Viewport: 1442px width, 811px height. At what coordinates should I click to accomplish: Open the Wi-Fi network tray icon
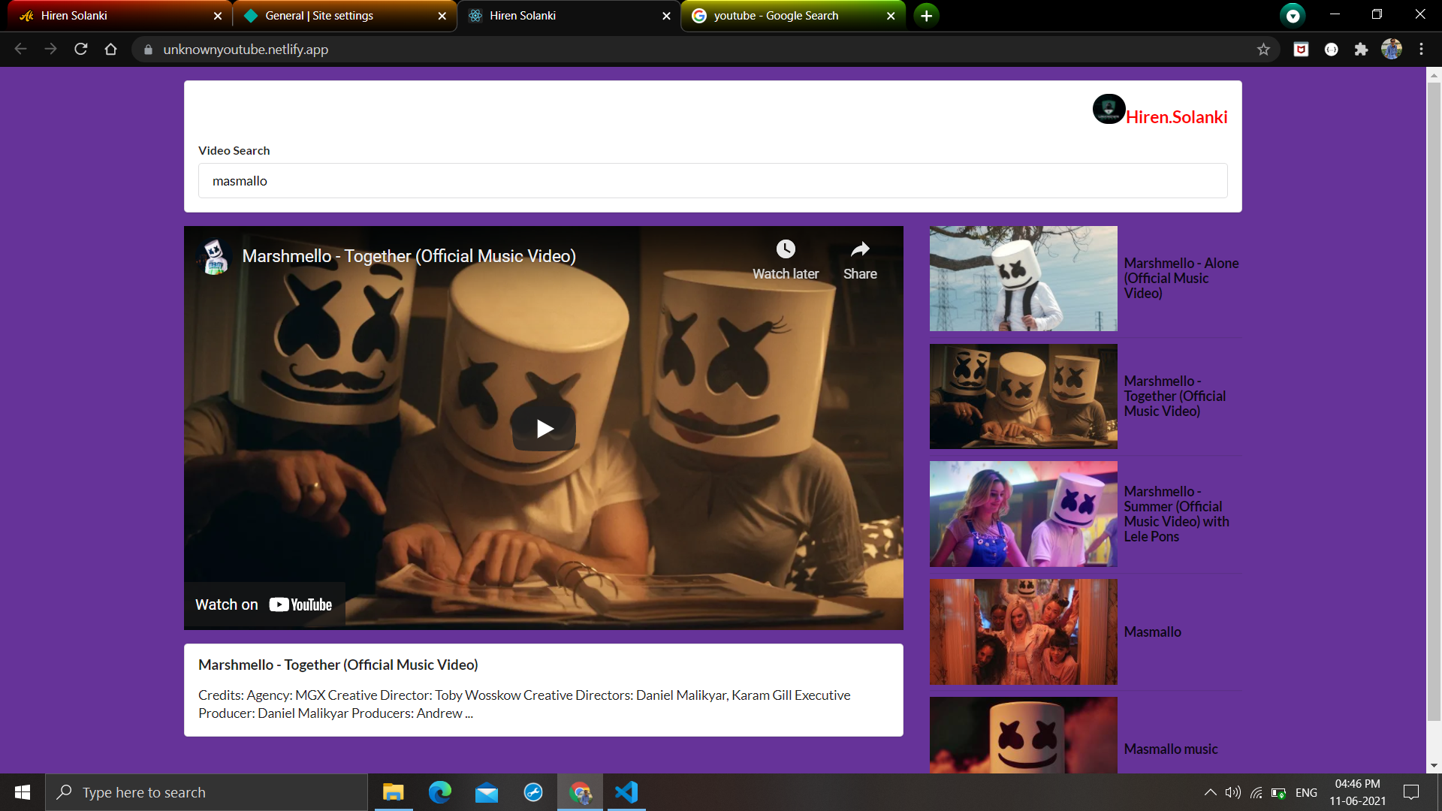pyautogui.click(x=1256, y=792)
